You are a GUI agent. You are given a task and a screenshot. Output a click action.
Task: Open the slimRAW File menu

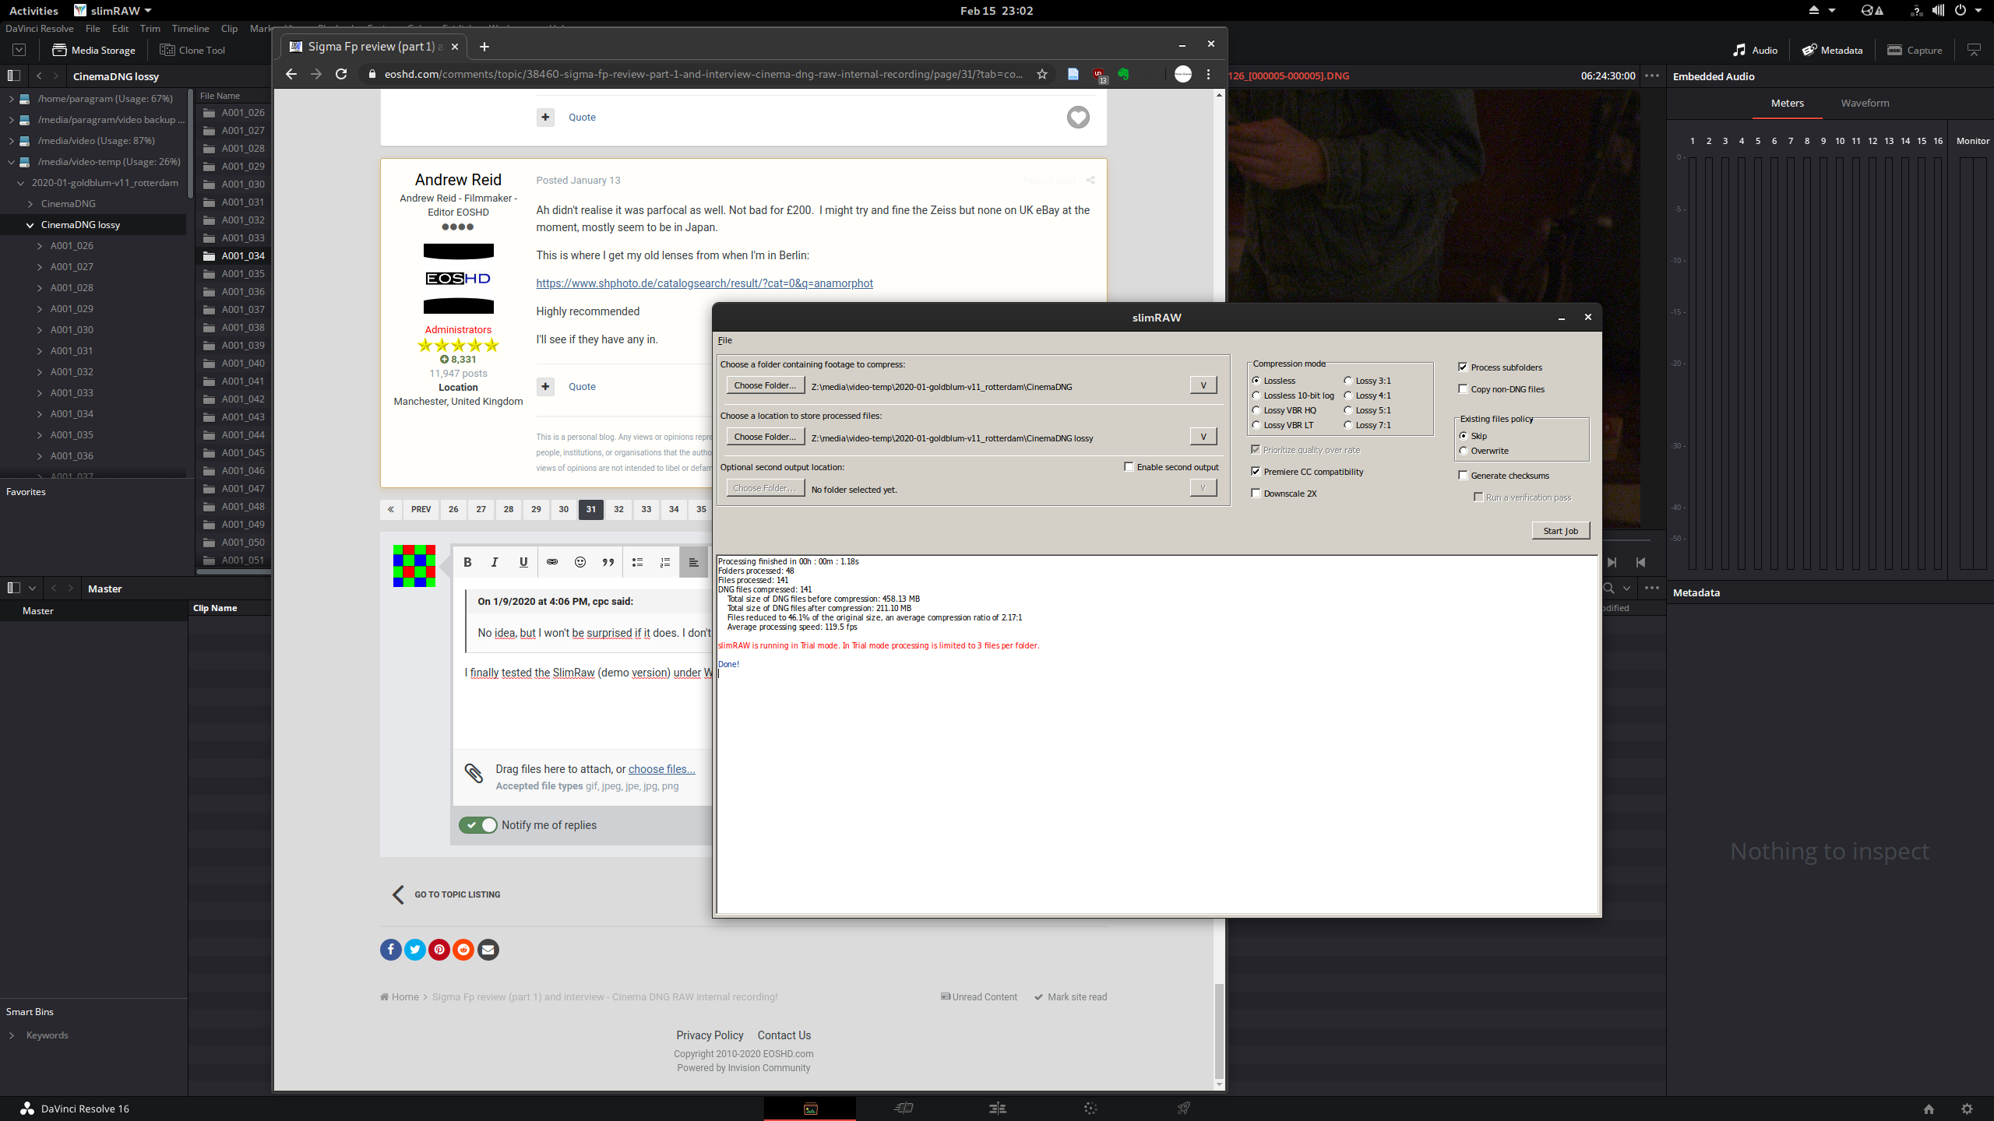[725, 340]
